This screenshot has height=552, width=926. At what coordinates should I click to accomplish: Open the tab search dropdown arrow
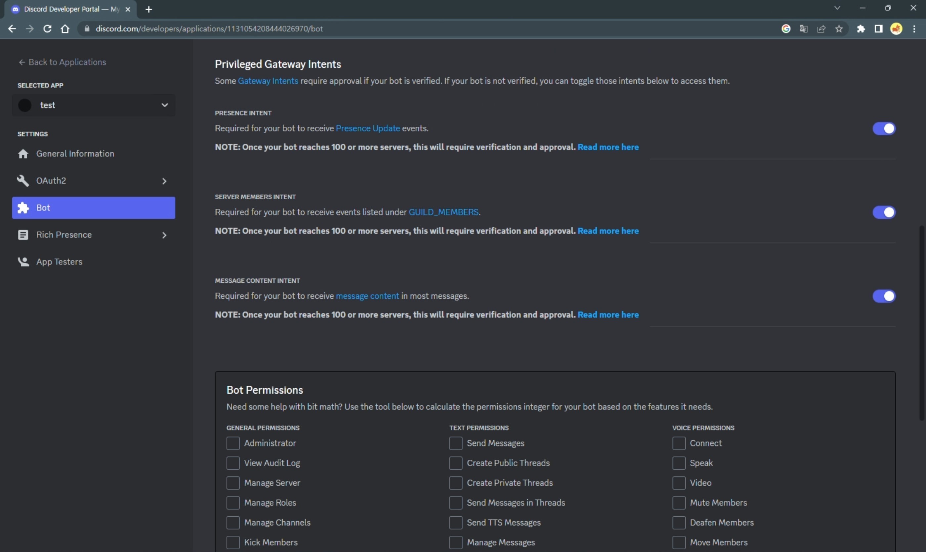pos(837,8)
